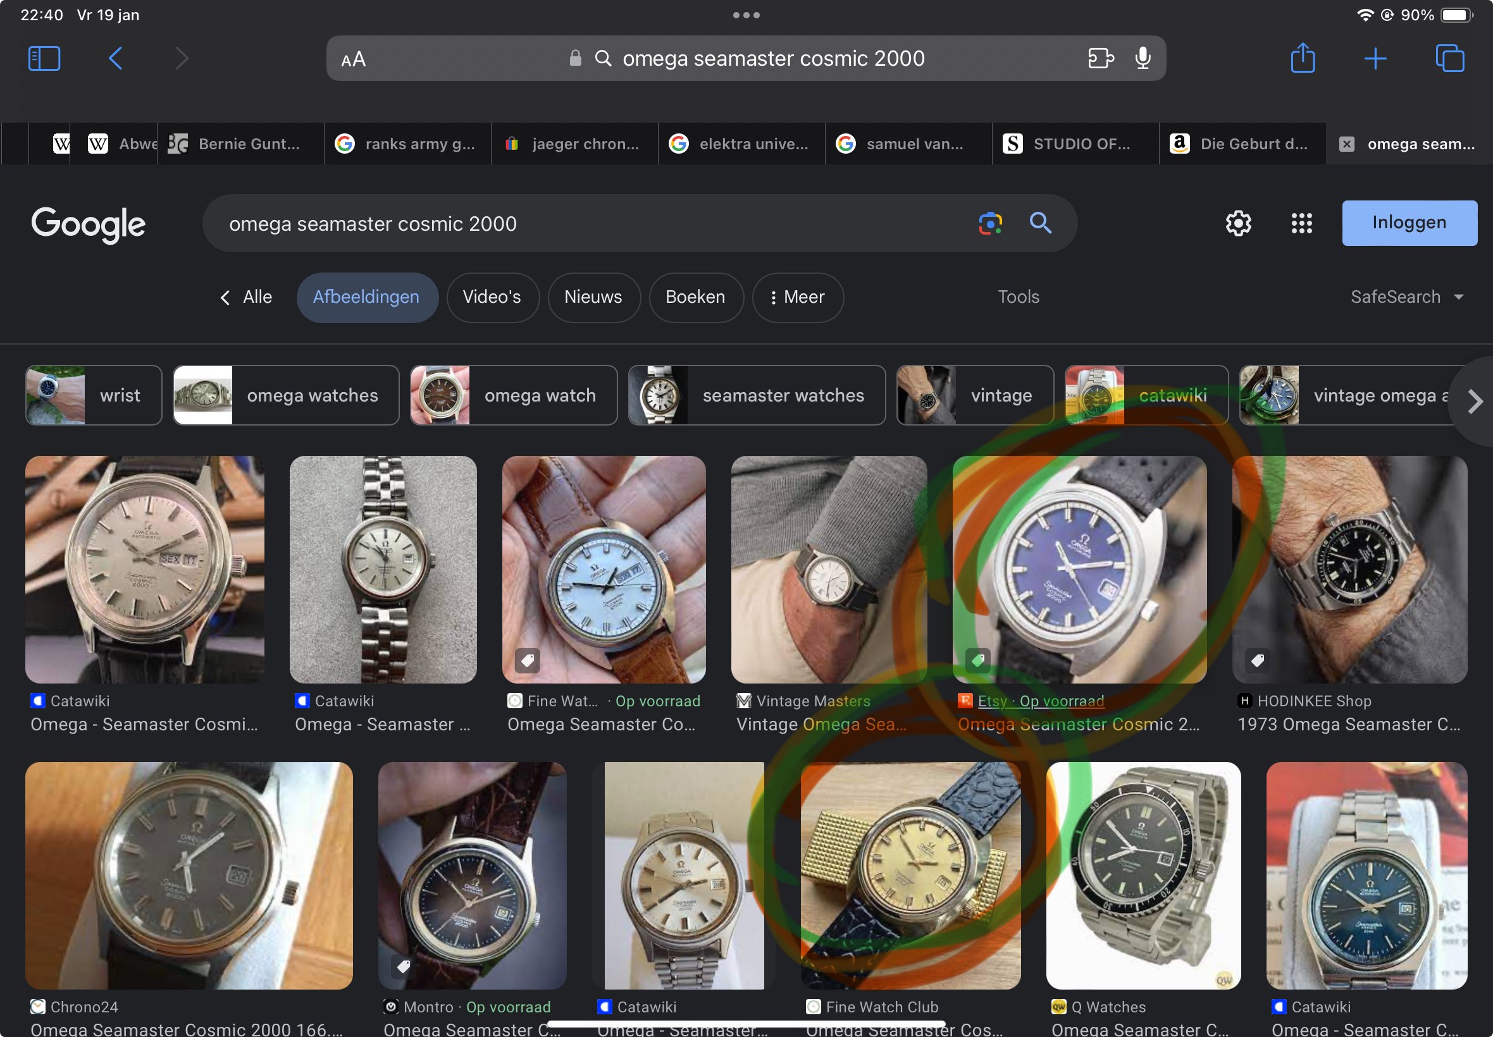Switch to the 'jaeger chron...' browser tab

click(574, 144)
